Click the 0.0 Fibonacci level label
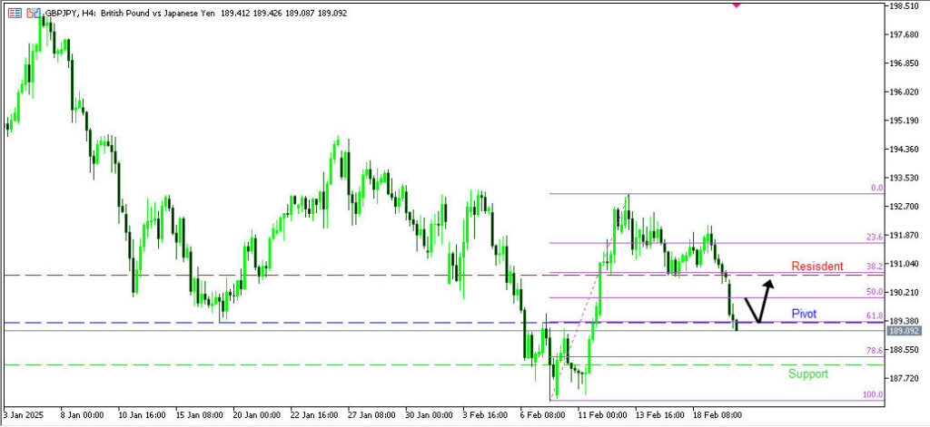This screenshot has width=930, height=427. [876, 188]
